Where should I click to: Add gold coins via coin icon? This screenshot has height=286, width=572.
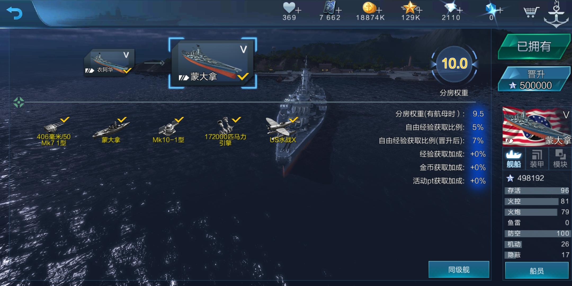click(x=369, y=7)
